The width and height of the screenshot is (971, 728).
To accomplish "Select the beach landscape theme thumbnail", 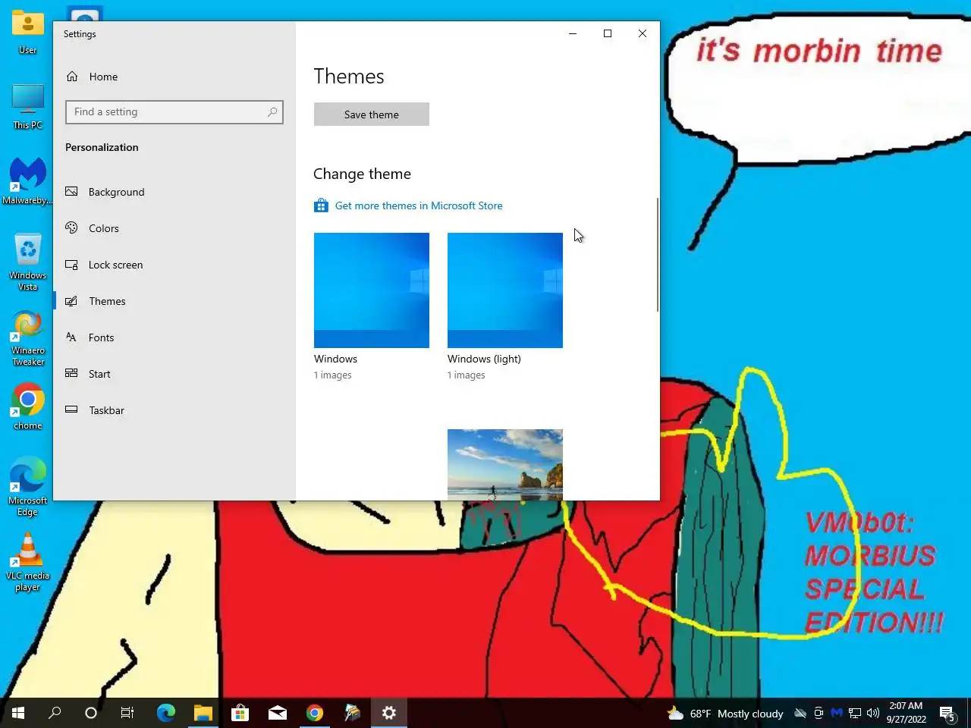I will point(504,464).
